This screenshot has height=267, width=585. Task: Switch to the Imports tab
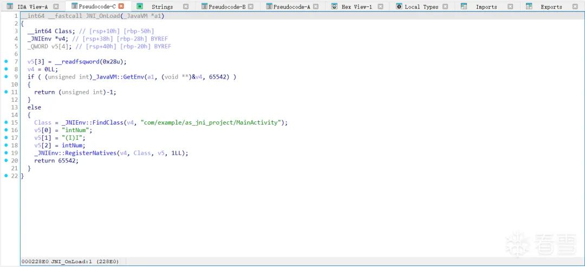(486, 6)
